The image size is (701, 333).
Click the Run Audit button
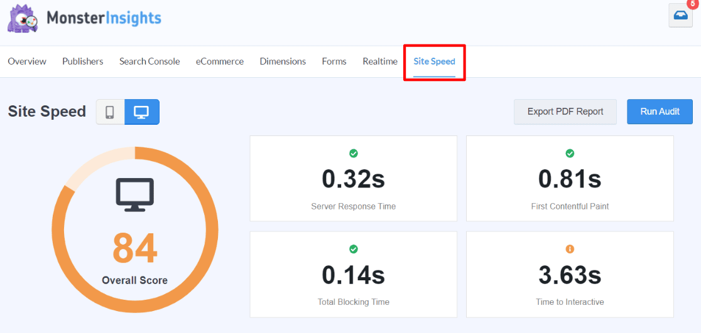660,112
